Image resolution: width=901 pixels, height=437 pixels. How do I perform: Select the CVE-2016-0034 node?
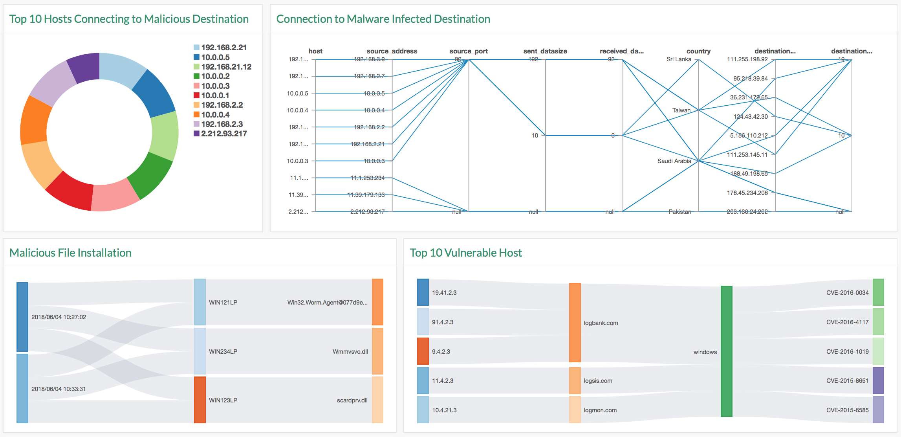coord(878,292)
